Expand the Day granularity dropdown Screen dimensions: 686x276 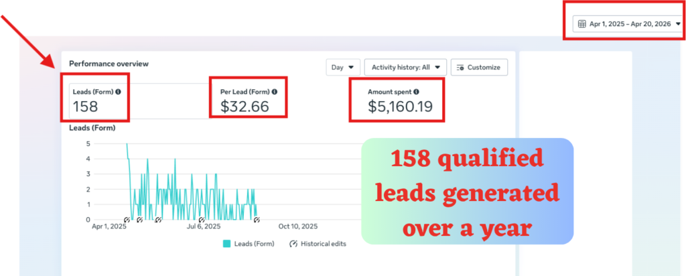[x=342, y=68]
